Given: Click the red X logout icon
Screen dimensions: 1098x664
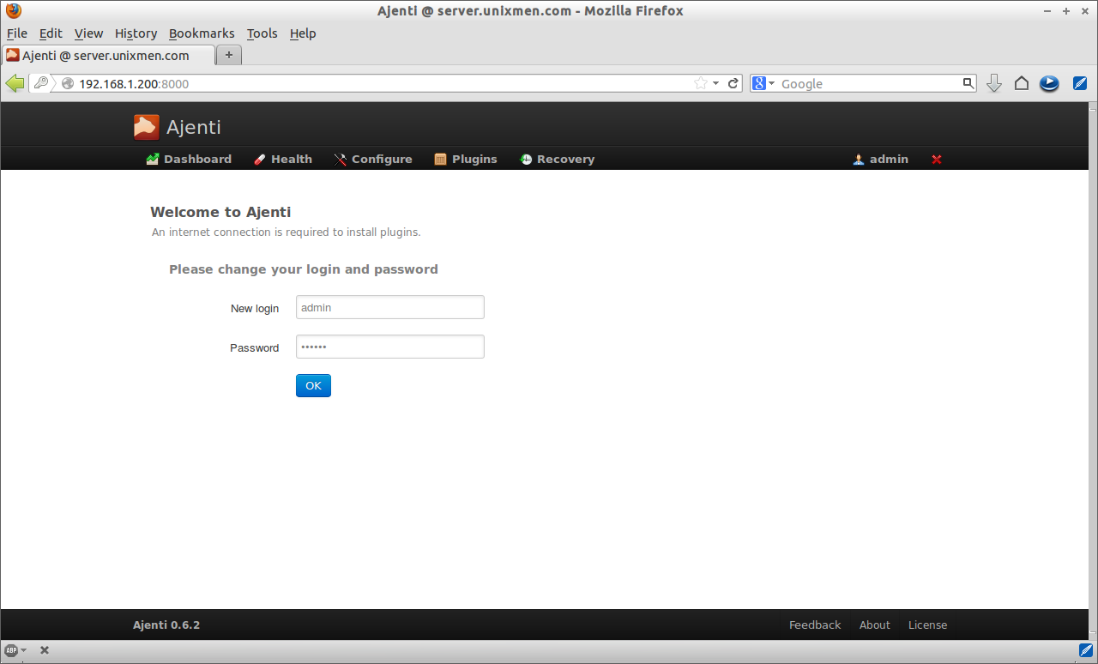Looking at the screenshot, I should click(x=937, y=160).
